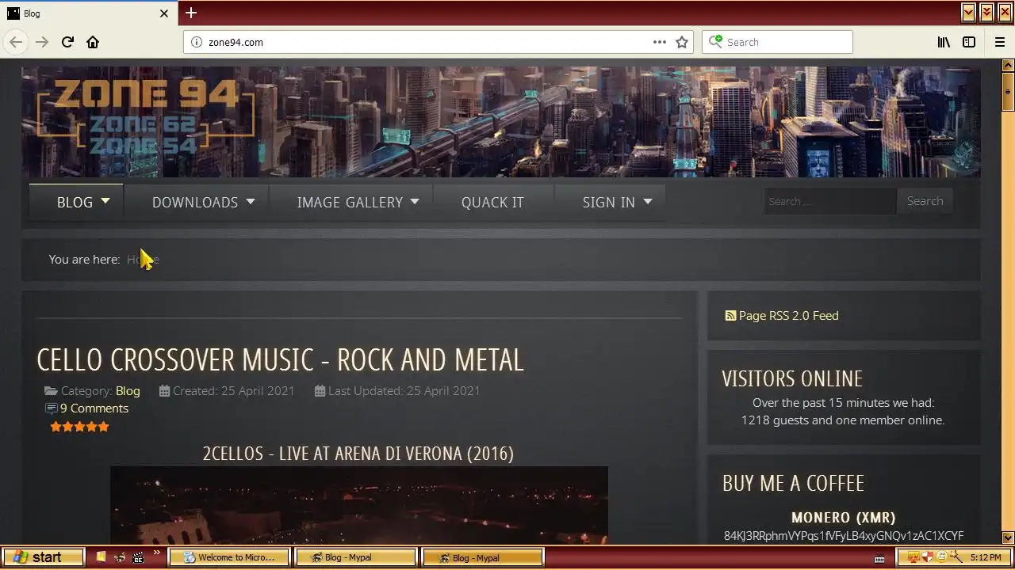1015x570 pixels.
Task: Click the site Search button
Action: pos(925,201)
